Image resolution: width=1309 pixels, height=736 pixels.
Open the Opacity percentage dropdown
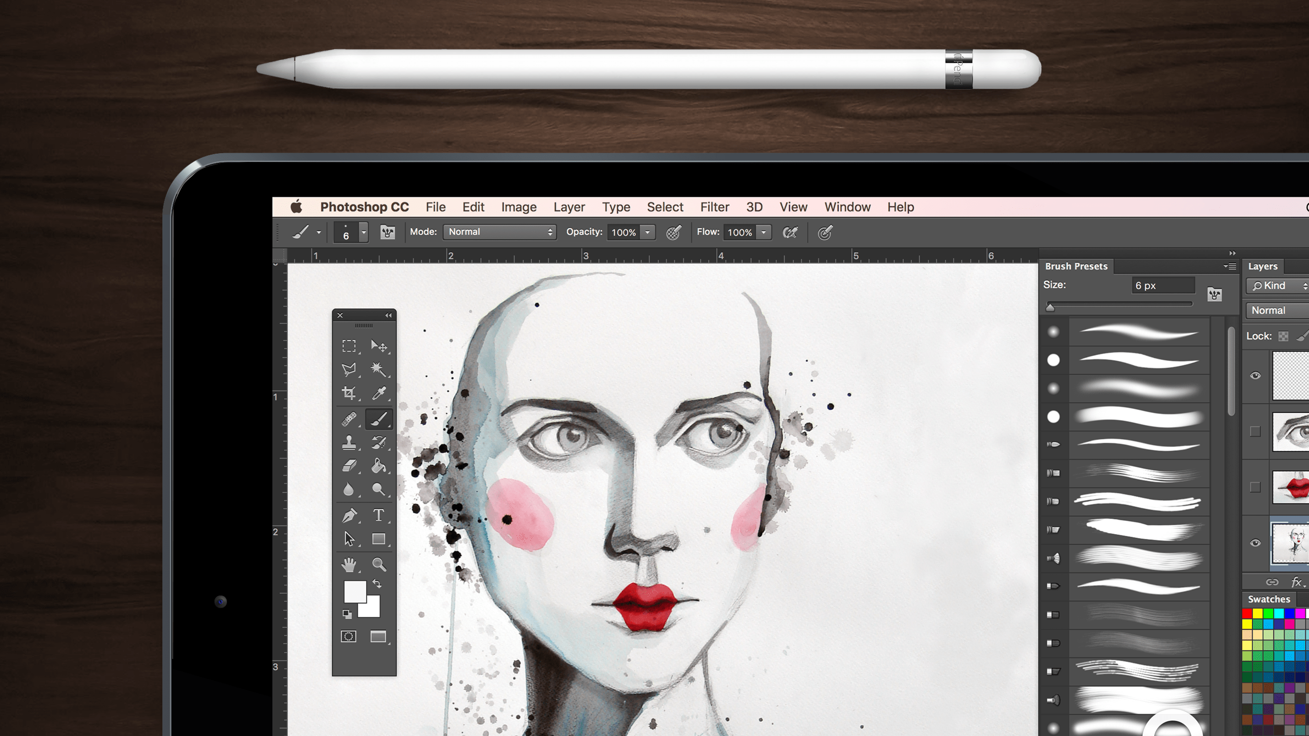point(647,232)
